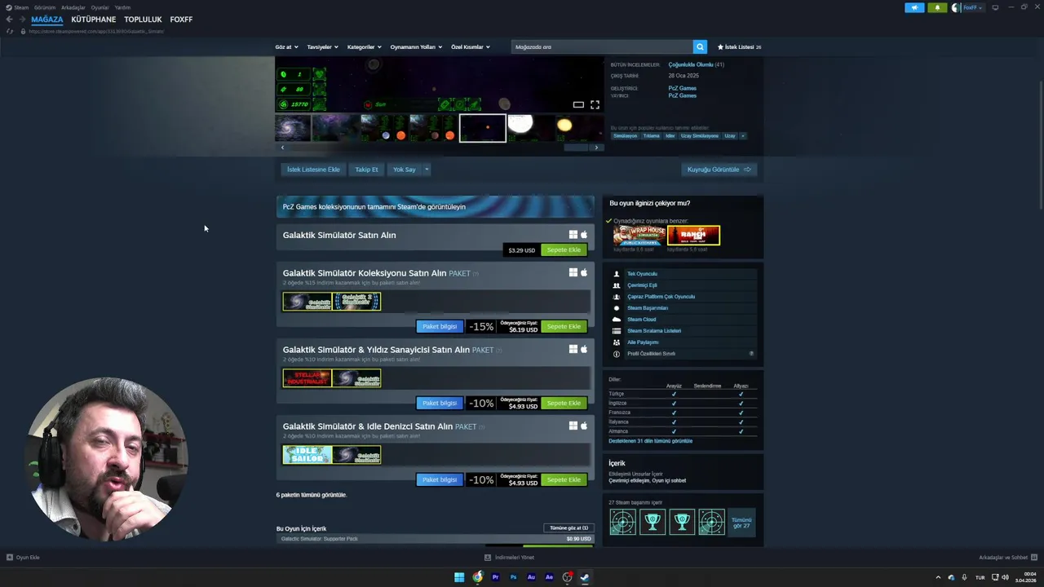Open the Arkadaşlar menu
The height and width of the screenshot is (587, 1044).
pyautogui.click(x=73, y=7)
